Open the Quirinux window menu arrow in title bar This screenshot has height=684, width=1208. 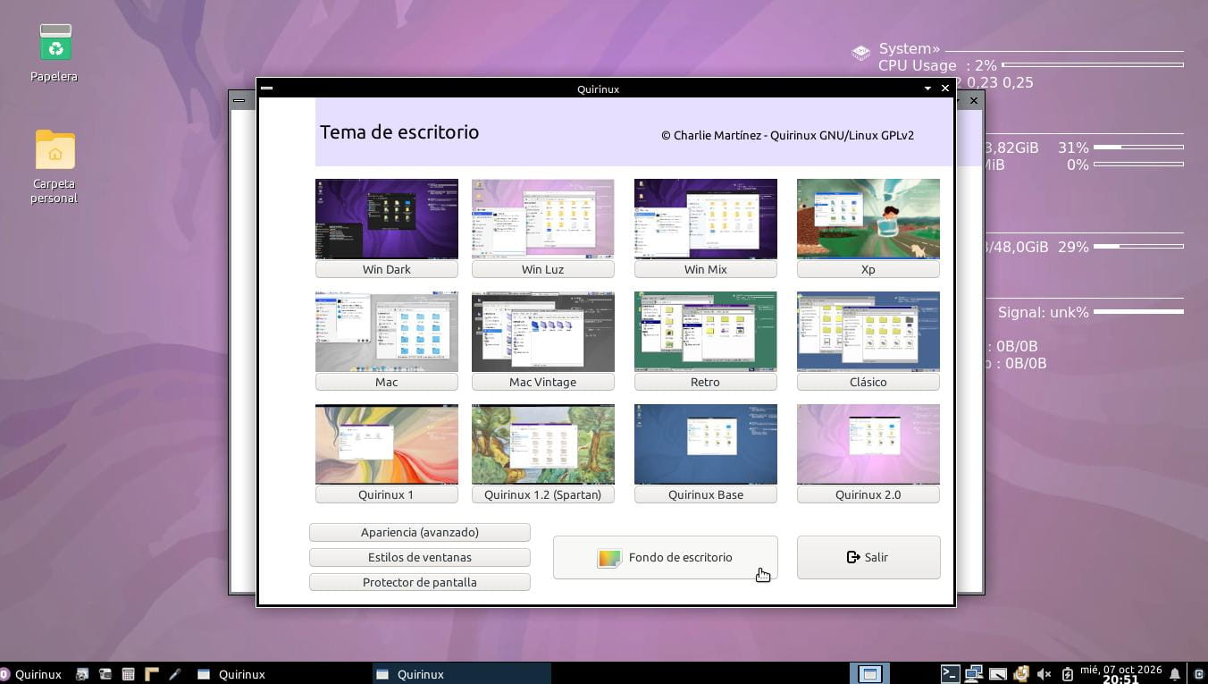[927, 89]
